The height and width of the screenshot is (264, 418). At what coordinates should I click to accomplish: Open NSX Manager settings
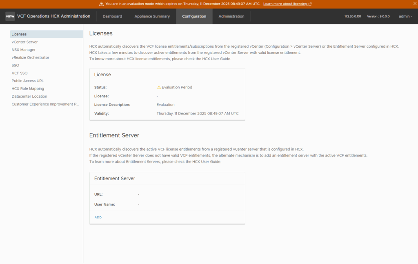pyautogui.click(x=24, y=50)
